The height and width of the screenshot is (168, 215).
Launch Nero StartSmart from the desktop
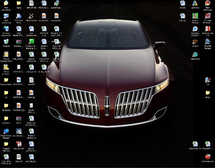[207, 4]
